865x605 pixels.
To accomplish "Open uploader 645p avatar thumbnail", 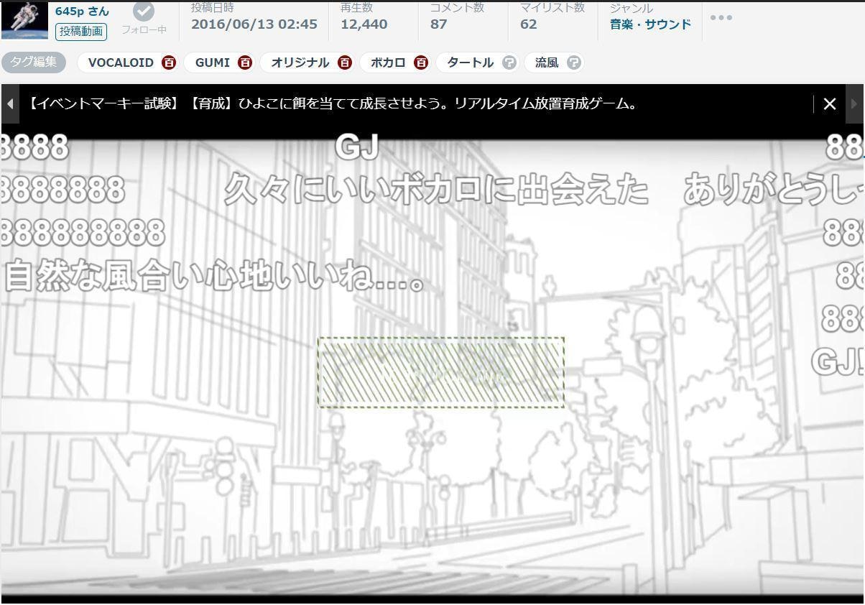I will point(24,19).
